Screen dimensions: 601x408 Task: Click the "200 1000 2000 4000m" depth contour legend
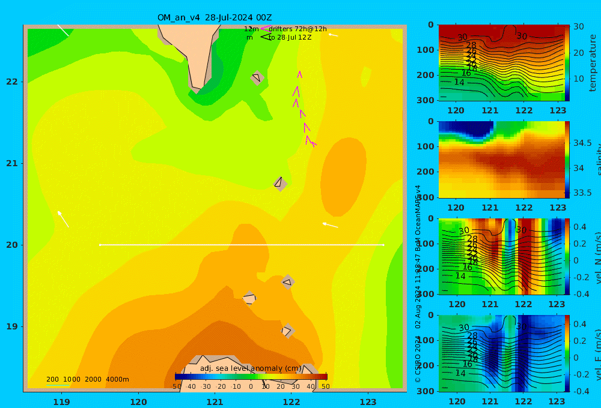[x=88, y=379]
